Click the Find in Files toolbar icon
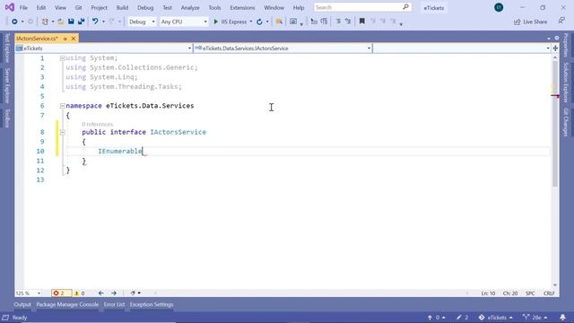 click(x=279, y=22)
